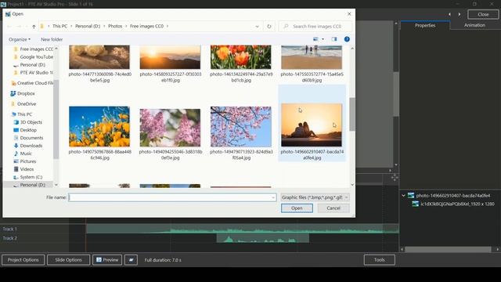Open Music in the sidebar
This screenshot has height=282, width=501.
click(23, 154)
